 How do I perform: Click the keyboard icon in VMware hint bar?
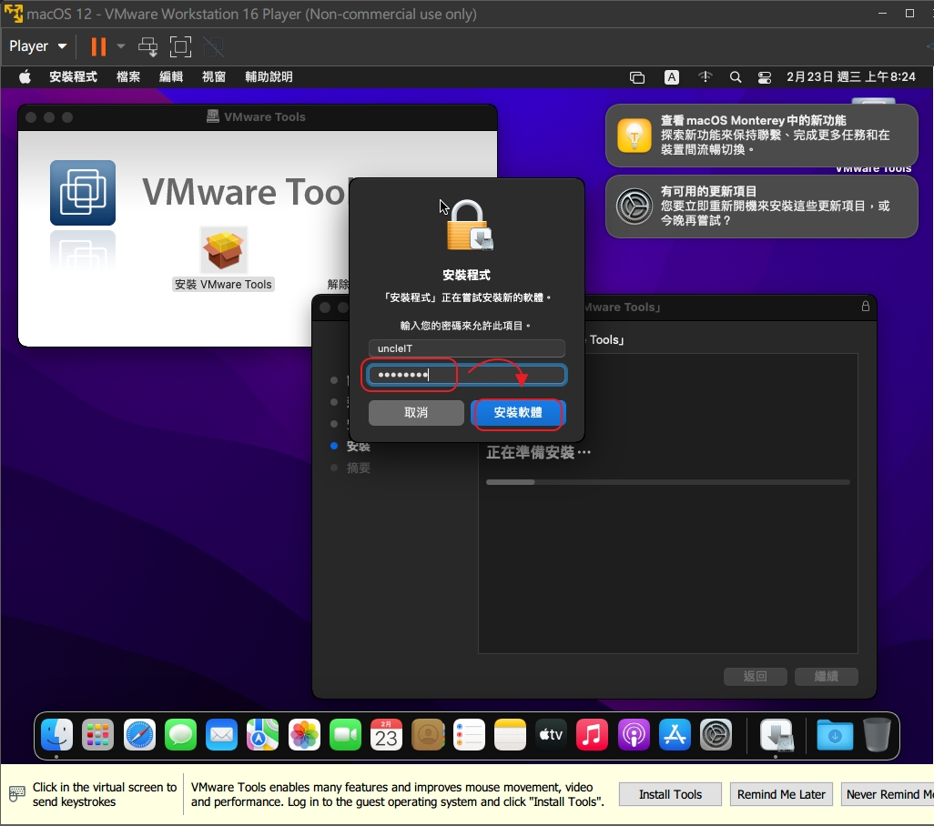(x=17, y=793)
